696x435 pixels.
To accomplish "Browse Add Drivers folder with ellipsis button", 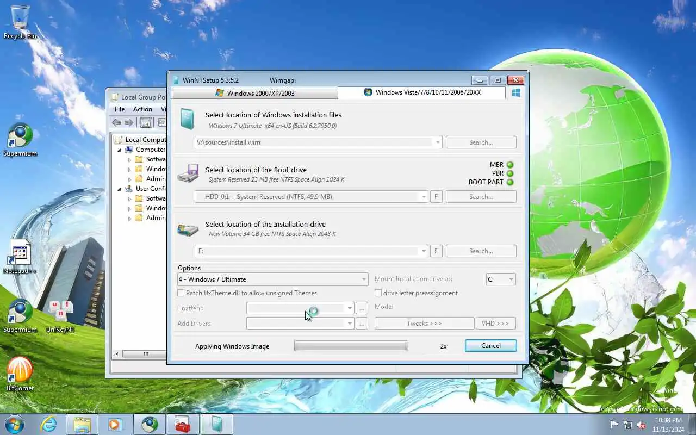I will 362,324.
